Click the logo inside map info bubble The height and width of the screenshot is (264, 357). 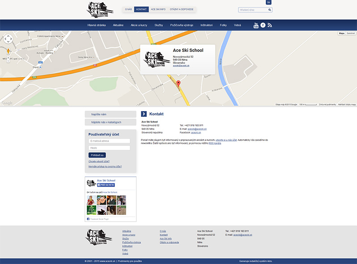pos(157,60)
